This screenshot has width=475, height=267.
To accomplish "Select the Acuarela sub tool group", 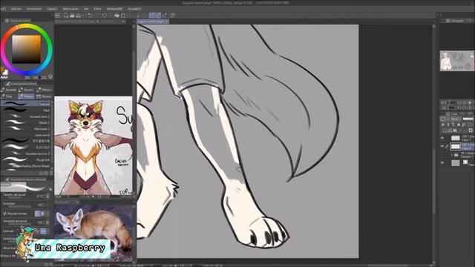I will click(x=9, y=90).
